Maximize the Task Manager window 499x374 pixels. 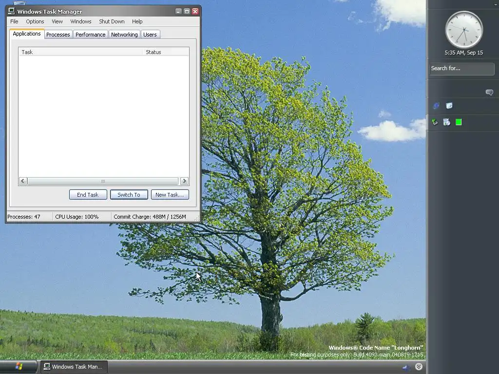[187, 12]
